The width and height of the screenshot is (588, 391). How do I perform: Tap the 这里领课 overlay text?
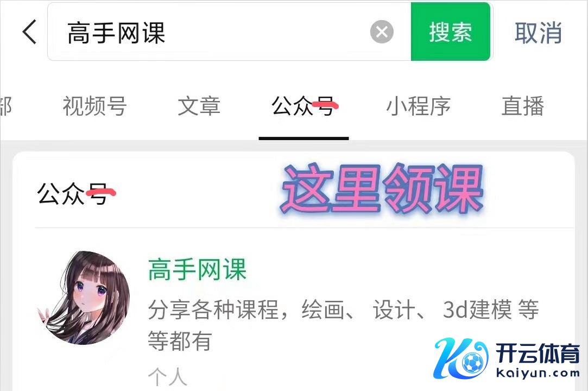(x=382, y=189)
